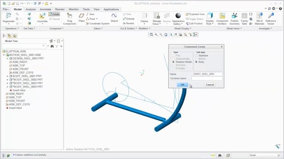284x159 pixels.
Task: Switch to the Manikin tab
Action: tap(74, 9)
